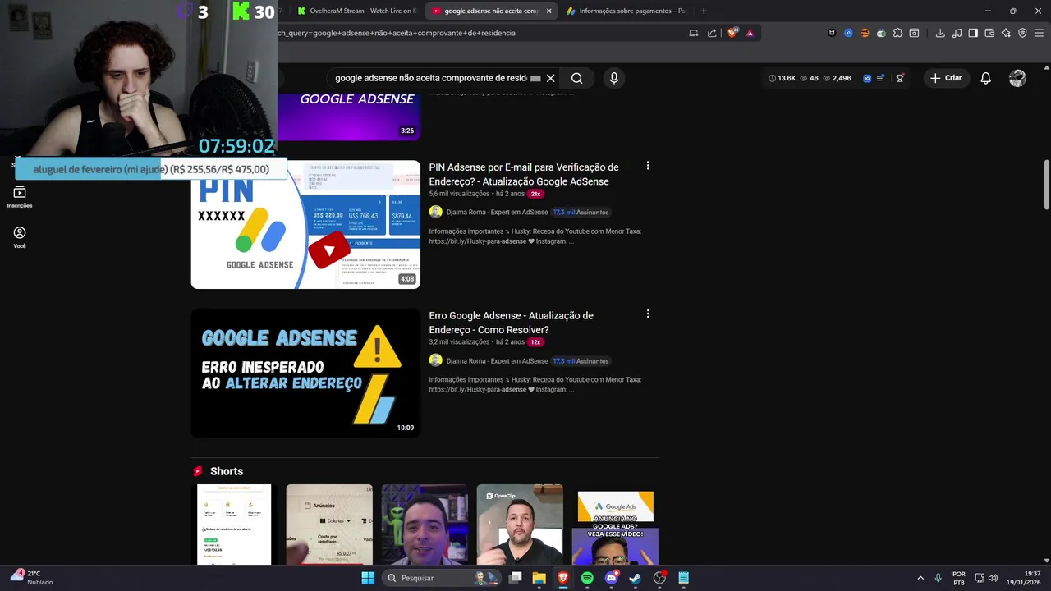Open more actions for the PIN Adsense video
This screenshot has width=1051, height=591.
[x=648, y=166]
